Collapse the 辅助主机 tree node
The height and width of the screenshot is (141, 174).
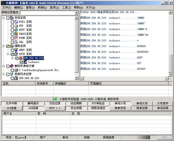click(x=3, y=46)
